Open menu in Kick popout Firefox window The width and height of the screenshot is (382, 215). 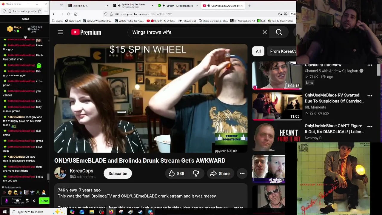pos(46,11)
